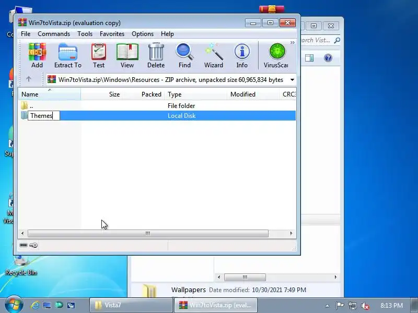Viewport: 418px width, 313px height.
Task: Open the Commands menu
Action: click(x=54, y=34)
